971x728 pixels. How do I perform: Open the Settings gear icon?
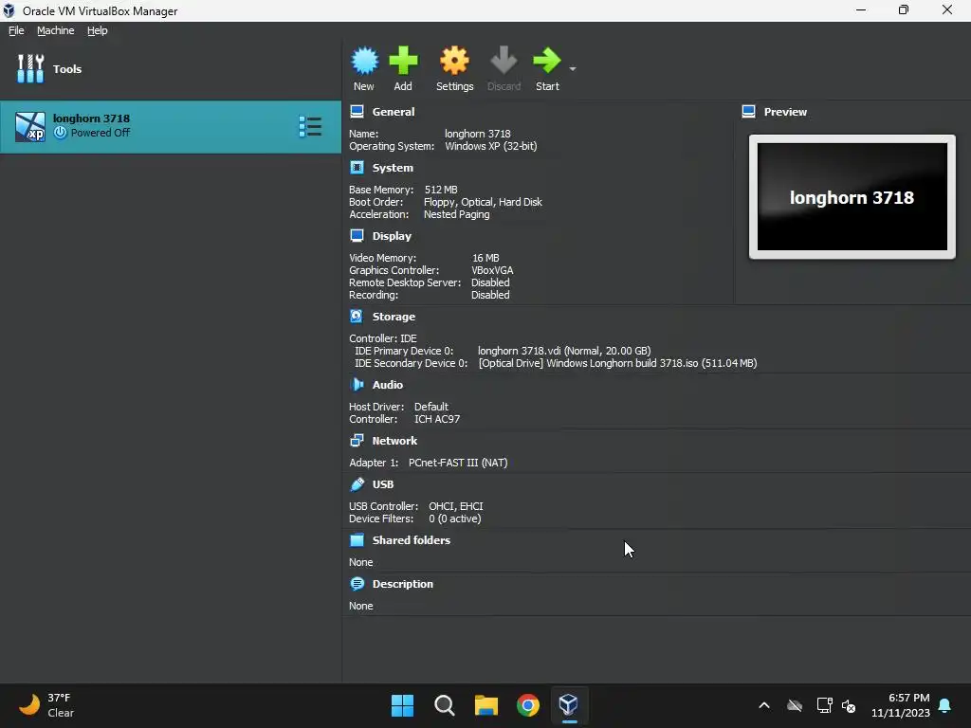click(454, 61)
